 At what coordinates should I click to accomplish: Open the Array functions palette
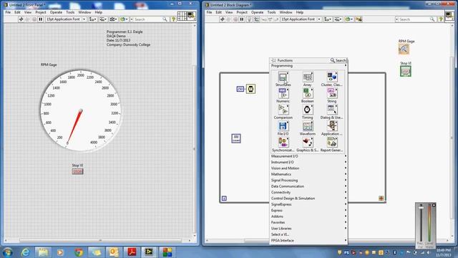(x=307, y=77)
